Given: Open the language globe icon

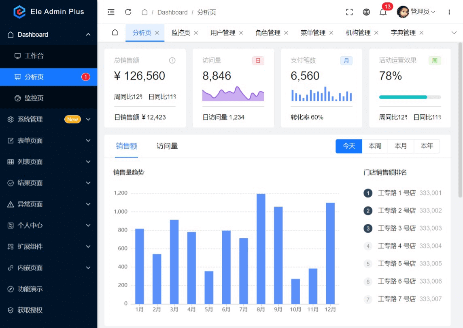Looking at the screenshot, I should pos(366,12).
